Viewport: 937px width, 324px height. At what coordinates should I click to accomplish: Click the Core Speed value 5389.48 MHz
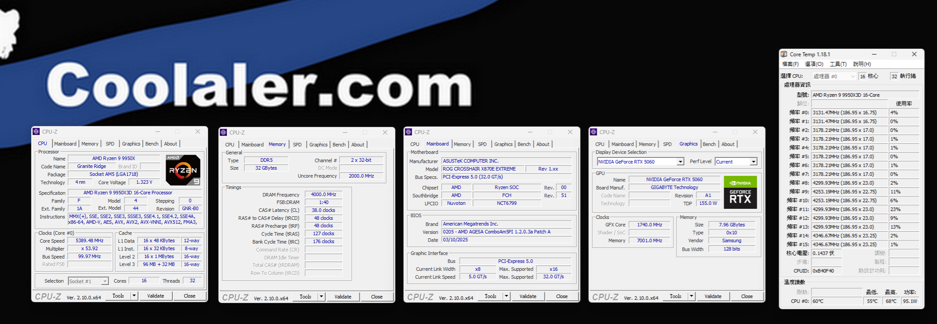pos(89,240)
